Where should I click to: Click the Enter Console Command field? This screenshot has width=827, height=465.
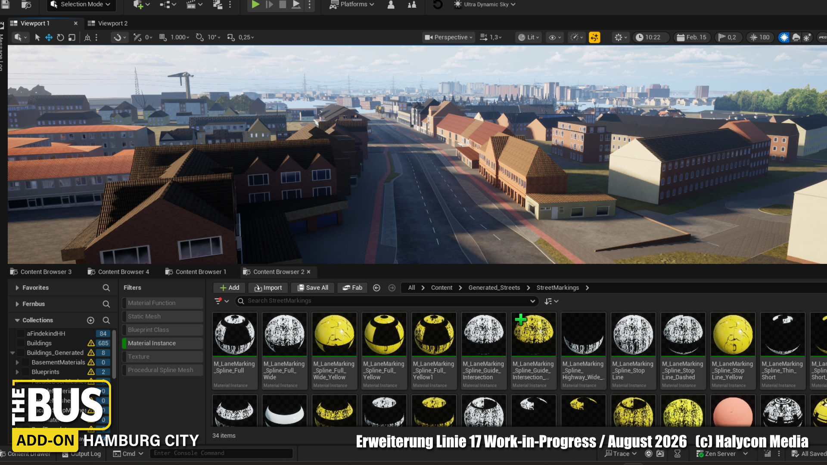pos(221,453)
